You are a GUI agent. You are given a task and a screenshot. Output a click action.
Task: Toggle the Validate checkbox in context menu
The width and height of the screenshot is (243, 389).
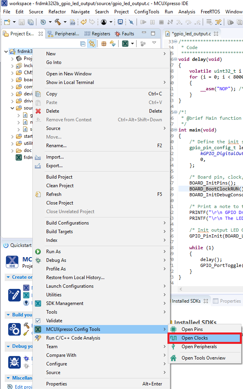tap(38, 321)
